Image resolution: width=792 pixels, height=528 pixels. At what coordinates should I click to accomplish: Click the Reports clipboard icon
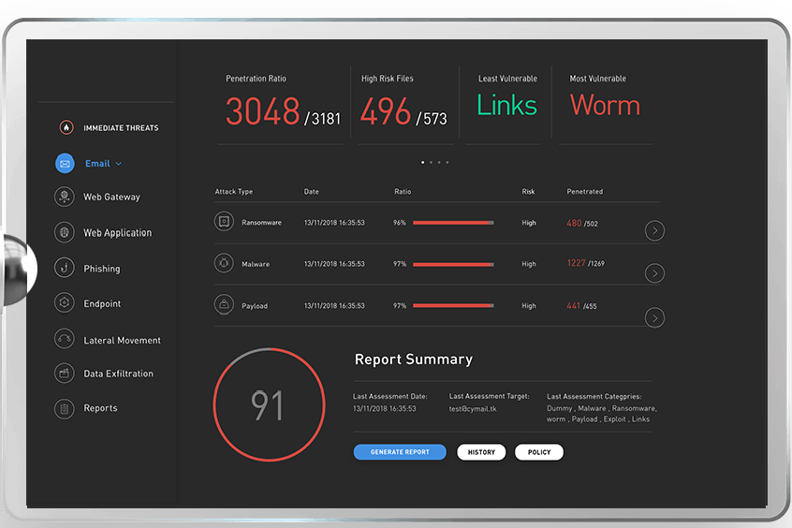[x=65, y=408]
